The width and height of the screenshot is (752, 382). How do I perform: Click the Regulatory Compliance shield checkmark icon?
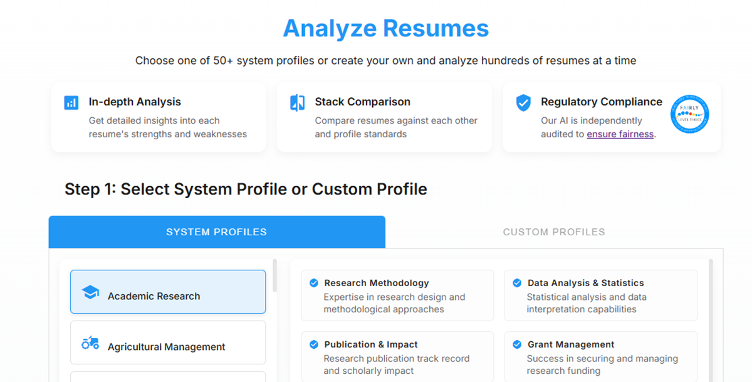(x=523, y=102)
